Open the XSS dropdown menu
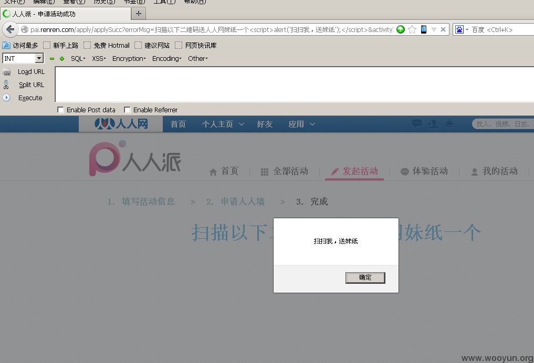 tap(99, 59)
